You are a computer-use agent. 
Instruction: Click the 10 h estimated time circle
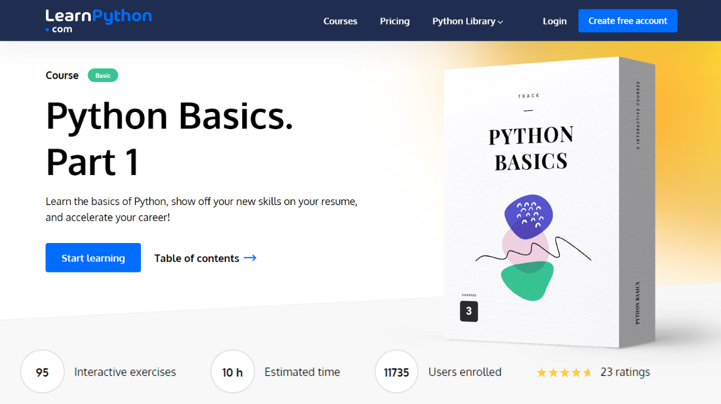point(233,372)
